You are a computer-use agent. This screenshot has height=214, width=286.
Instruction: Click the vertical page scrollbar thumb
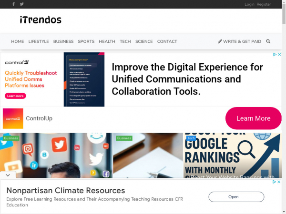284,14
